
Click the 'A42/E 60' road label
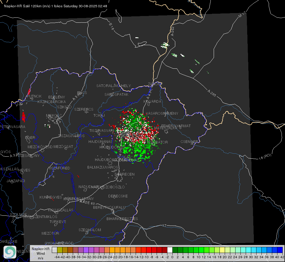click(x=87, y=202)
